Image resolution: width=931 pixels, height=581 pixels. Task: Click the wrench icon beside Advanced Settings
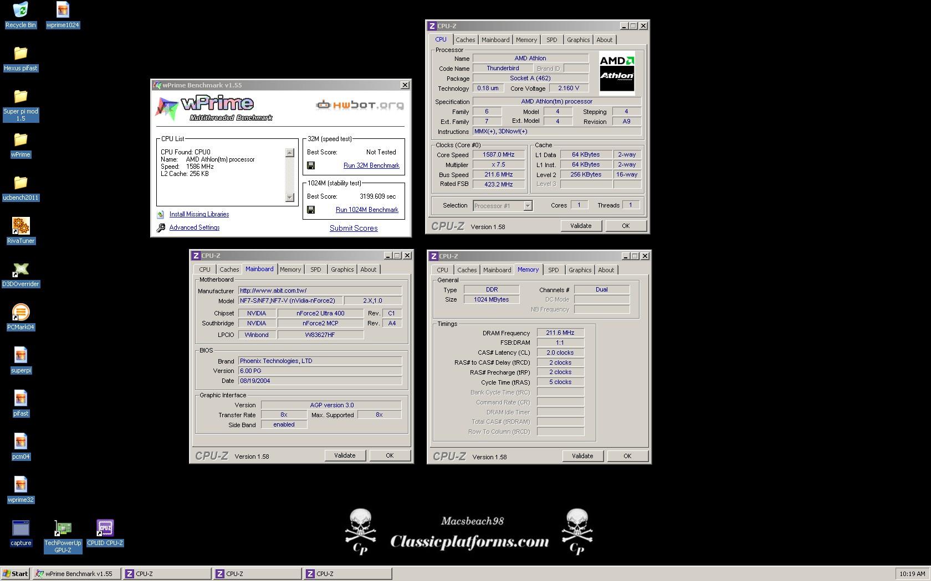(161, 227)
